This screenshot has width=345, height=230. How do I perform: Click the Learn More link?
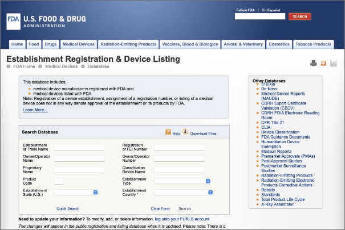(35, 110)
